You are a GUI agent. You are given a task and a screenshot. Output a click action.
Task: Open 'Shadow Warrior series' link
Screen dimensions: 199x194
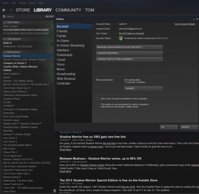point(92,165)
